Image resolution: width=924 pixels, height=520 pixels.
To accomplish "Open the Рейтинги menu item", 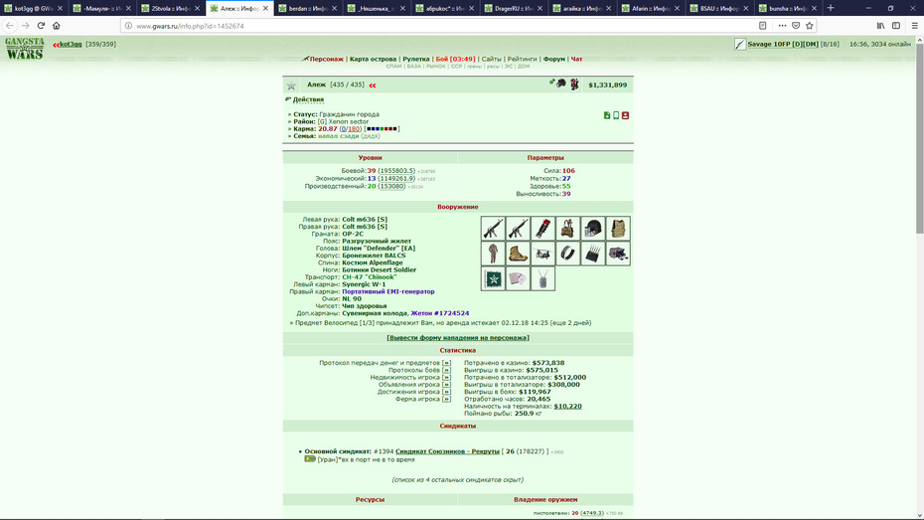I will [x=522, y=59].
